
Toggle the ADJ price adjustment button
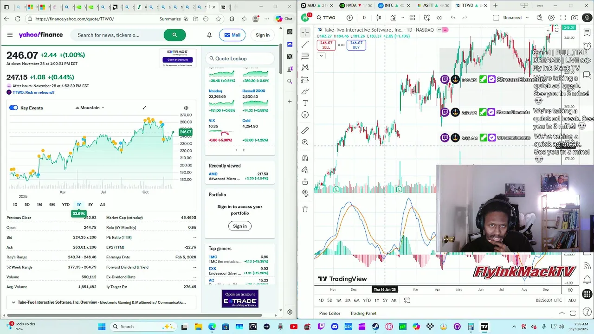(x=572, y=301)
